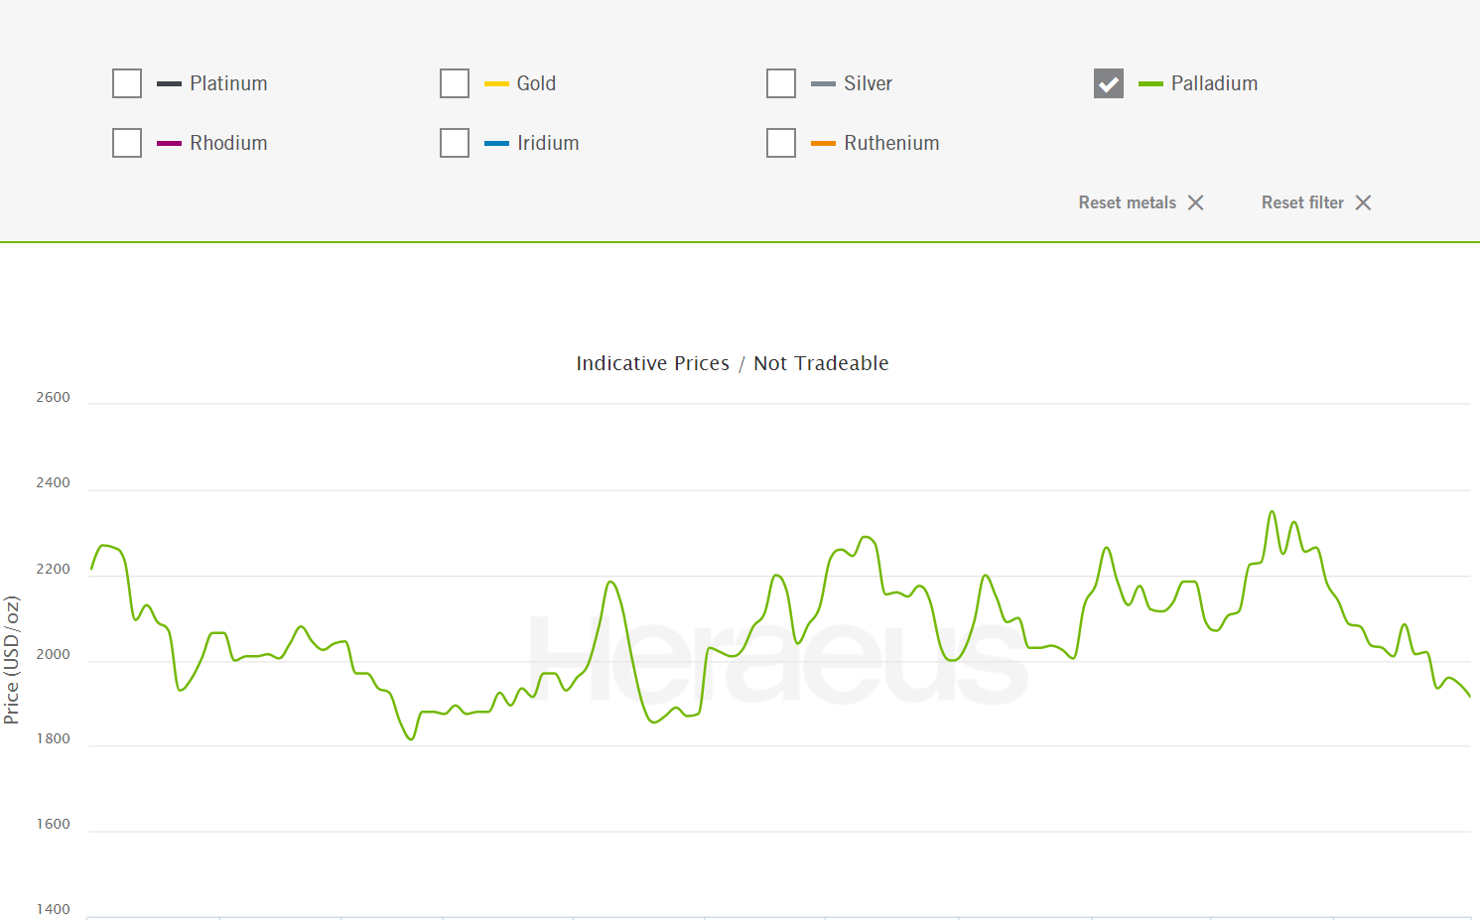The image size is (1480, 920).
Task: Click the highest peak of the Palladium line
Action: [x=1273, y=512]
